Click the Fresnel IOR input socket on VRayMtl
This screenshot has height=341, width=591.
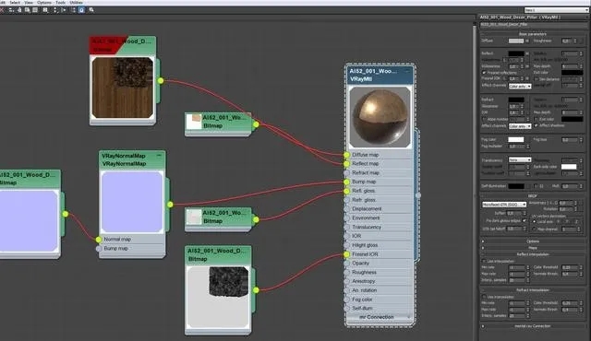[x=347, y=254]
